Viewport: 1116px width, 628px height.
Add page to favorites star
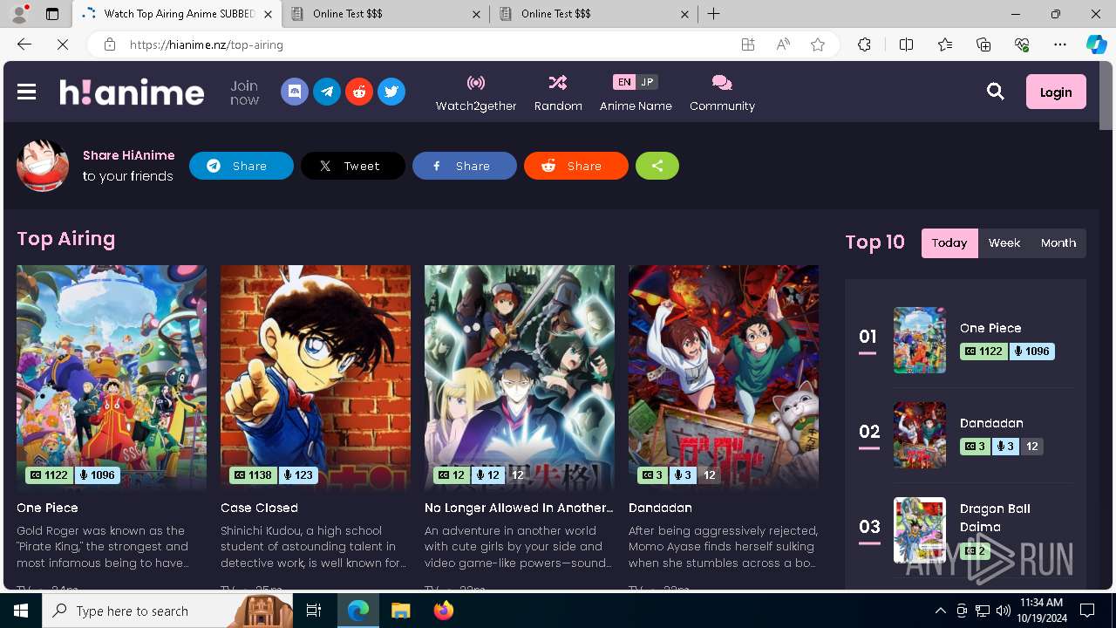click(818, 44)
